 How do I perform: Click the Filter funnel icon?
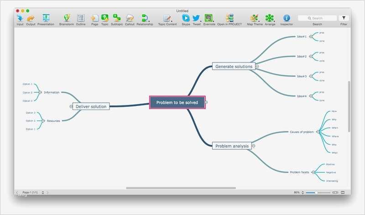tap(344, 18)
